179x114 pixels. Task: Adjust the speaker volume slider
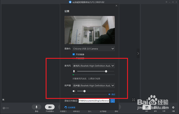[x=96, y=91]
